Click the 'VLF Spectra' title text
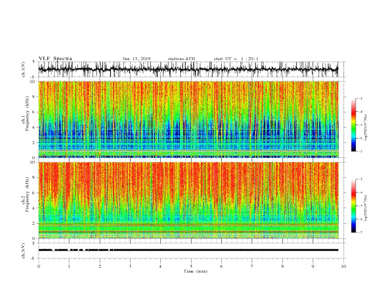Image resolution: width=387 pixels, height=299 pixels. [55, 59]
